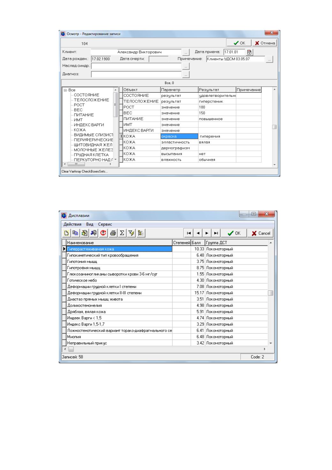Viewport: 332px width, 470px height.
Task: Go to previous record in the Дисплазии window
Action: click(x=198, y=233)
